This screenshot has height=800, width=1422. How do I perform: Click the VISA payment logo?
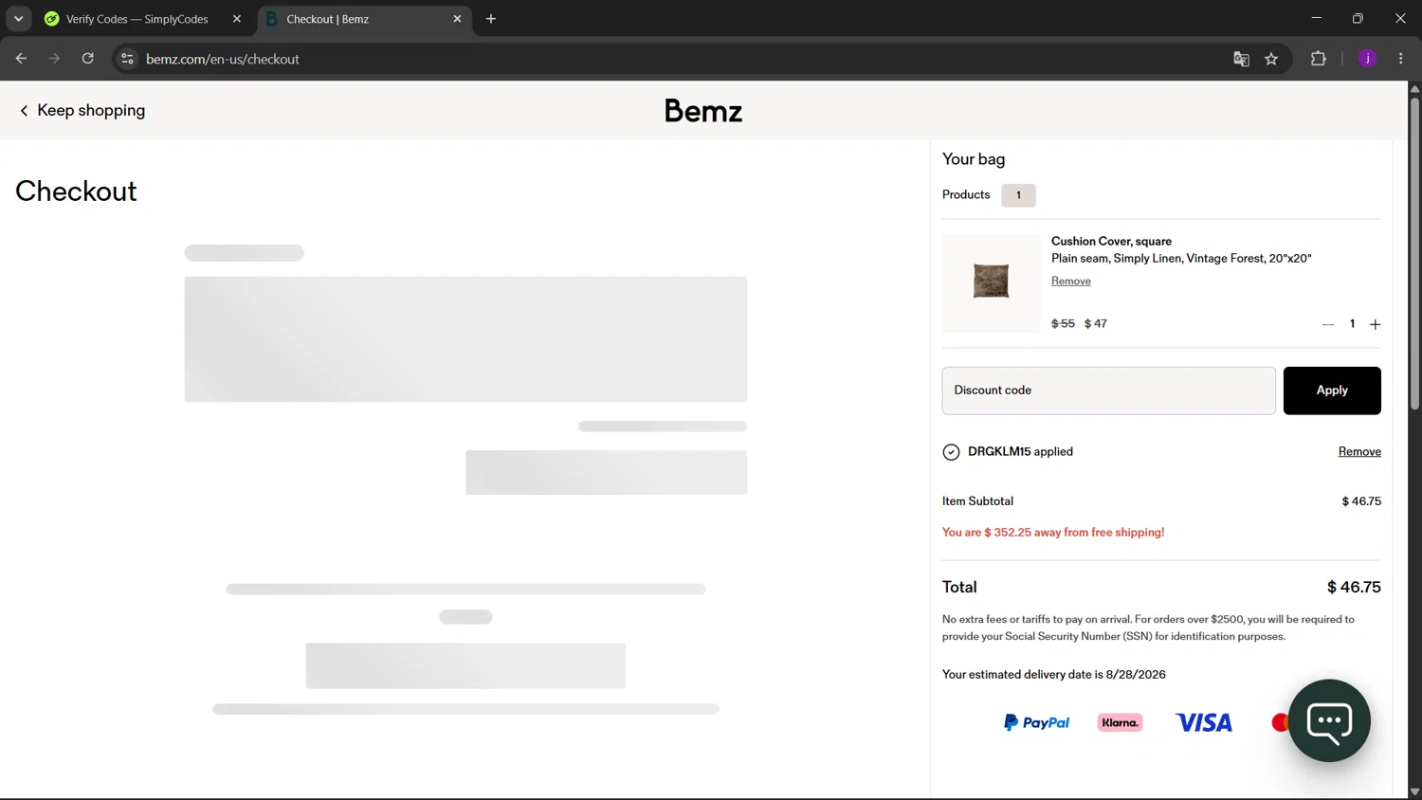[x=1204, y=722]
